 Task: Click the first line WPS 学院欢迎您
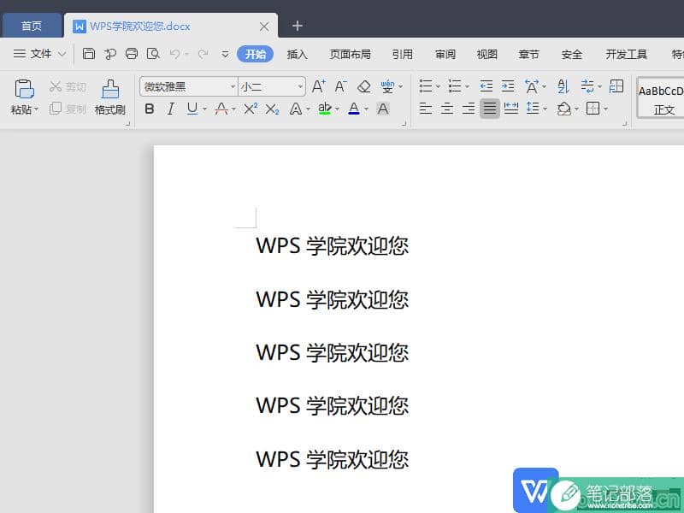tap(332, 245)
